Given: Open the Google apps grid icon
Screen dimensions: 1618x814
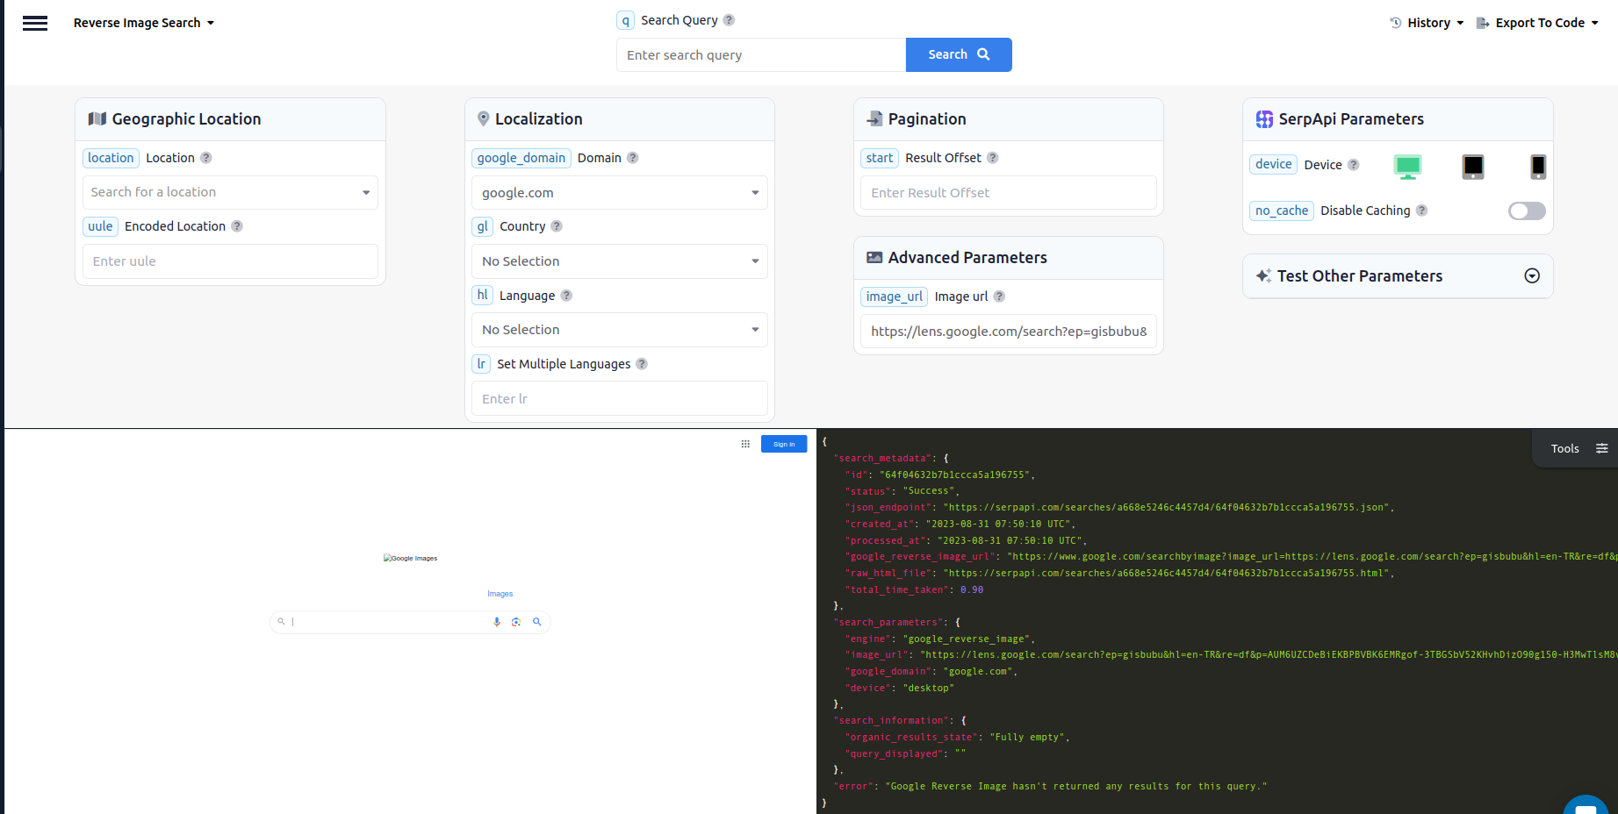Looking at the screenshot, I should coord(744,444).
